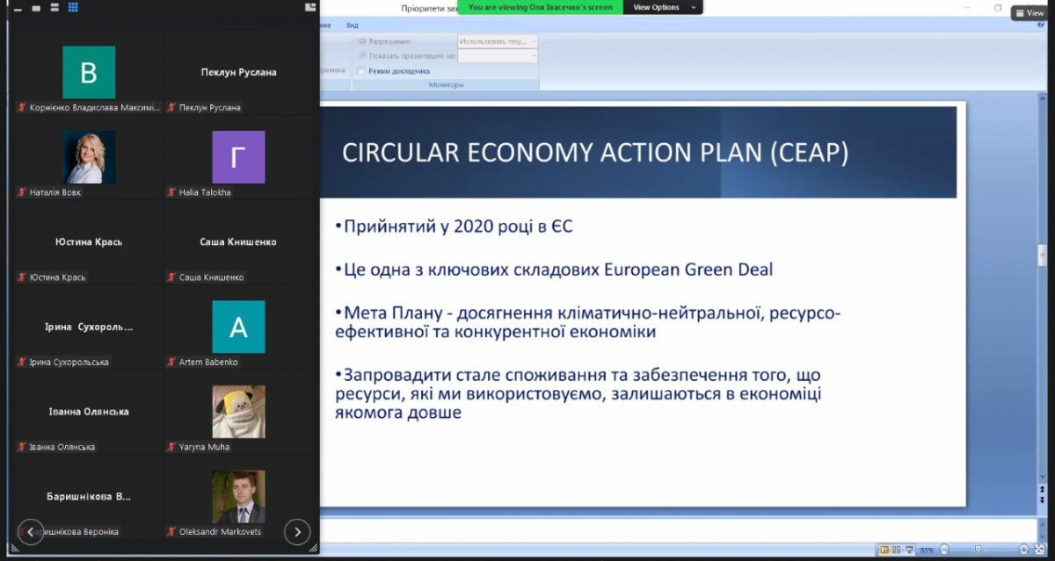Select Наталія Вовк's video thumbnail

[89, 157]
